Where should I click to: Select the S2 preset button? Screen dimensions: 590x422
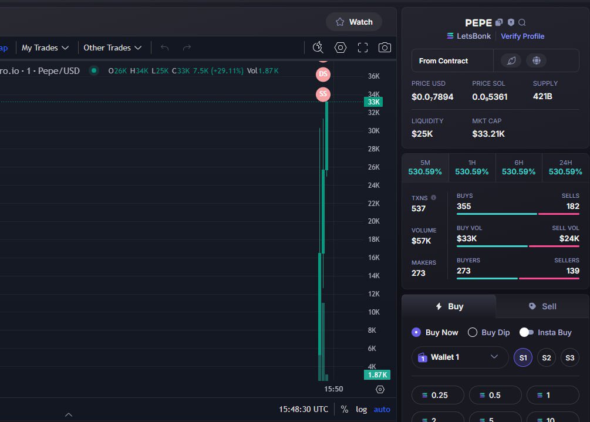tap(547, 357)
